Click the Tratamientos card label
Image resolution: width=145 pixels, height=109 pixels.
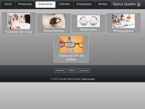tap(54, 31)
